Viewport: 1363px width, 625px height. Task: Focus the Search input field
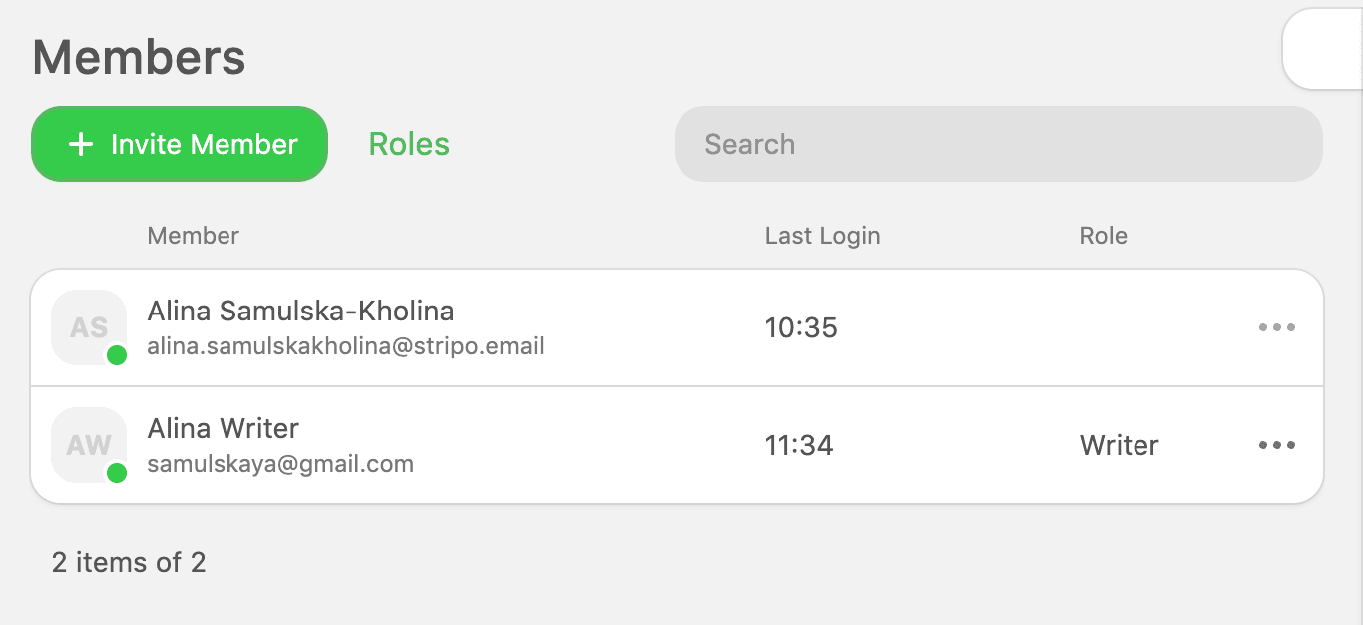click(998, 144)
